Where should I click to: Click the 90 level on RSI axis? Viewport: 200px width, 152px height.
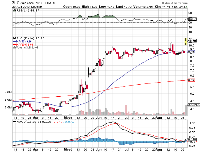(x=190, y=13)
